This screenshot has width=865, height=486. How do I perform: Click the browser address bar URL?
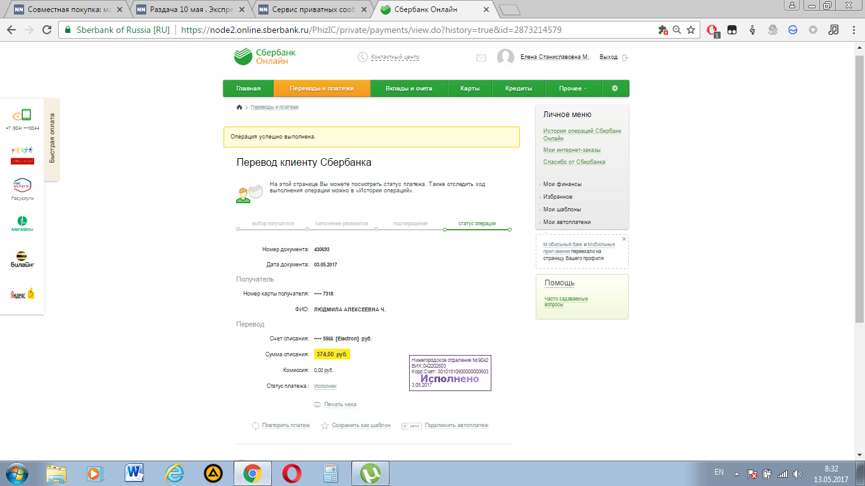tap(371, 30)
